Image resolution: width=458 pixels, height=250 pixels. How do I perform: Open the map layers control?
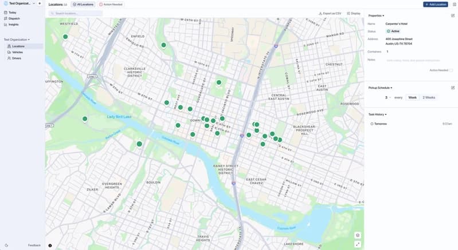[358, 236]
